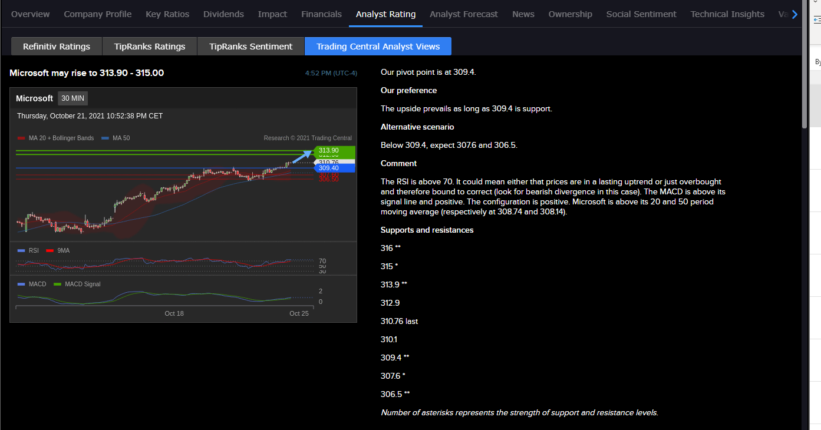821x430 pixels.
Task: Switch to the Key Ratios tab
Action: coord(167,14)
